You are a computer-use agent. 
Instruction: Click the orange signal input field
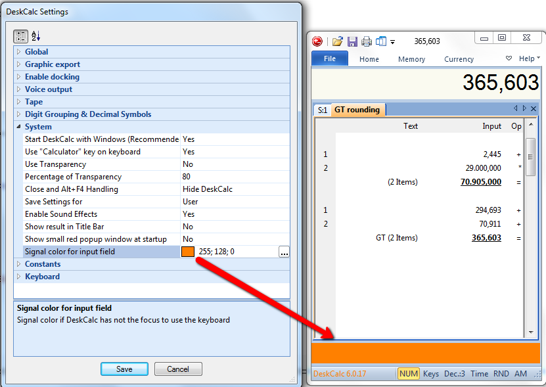(426, 353)
